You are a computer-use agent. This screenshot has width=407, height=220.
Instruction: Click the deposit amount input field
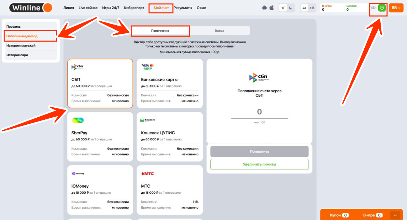[x=259, y=112]
